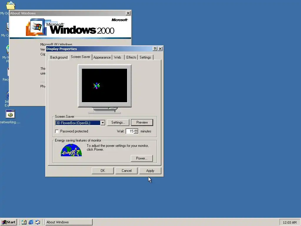
Task: Click the 'Microsoft (R) Windows' text in About Windows
Action: click(56, 44)
